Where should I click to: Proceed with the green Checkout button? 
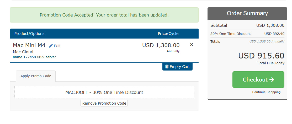[x=258, y=79]
